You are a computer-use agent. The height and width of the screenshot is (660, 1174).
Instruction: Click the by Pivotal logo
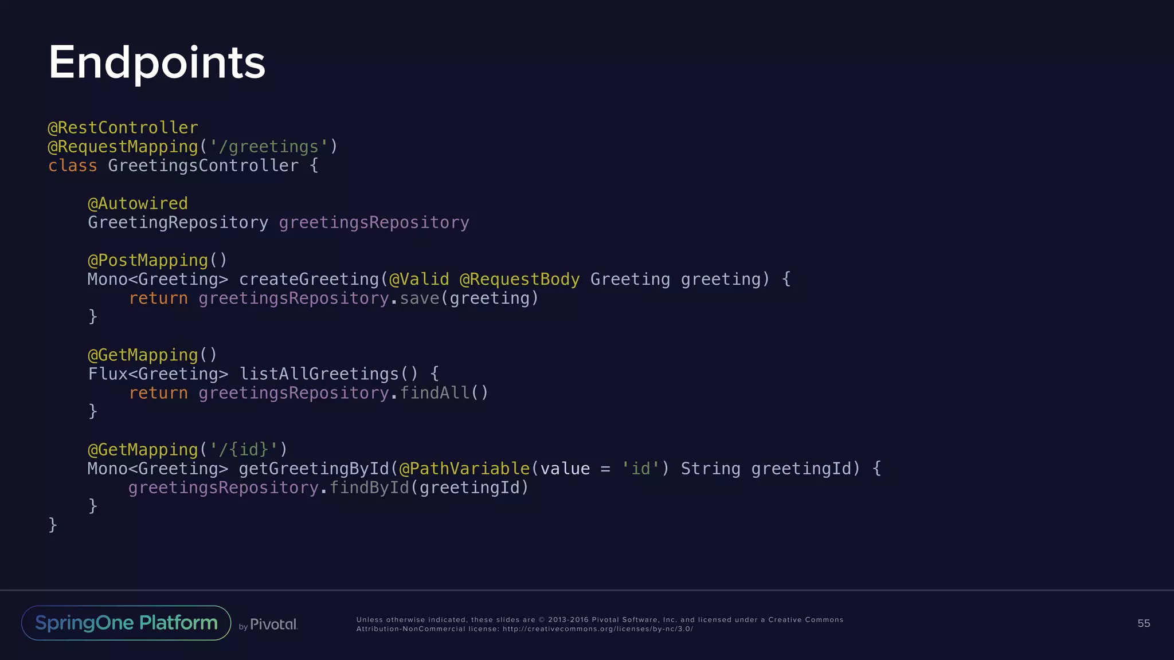pos(268,624)
